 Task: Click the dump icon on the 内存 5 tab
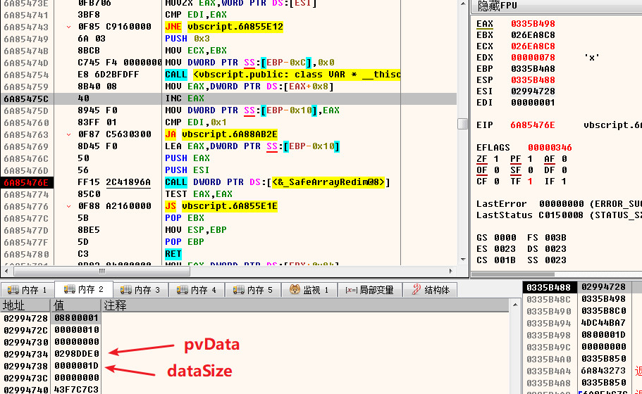tap(239, 290)
